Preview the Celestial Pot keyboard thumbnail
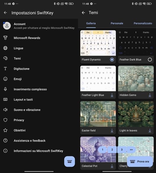This screenshot has width=156, height=173. pyautogui.click(x=98, y=149)
